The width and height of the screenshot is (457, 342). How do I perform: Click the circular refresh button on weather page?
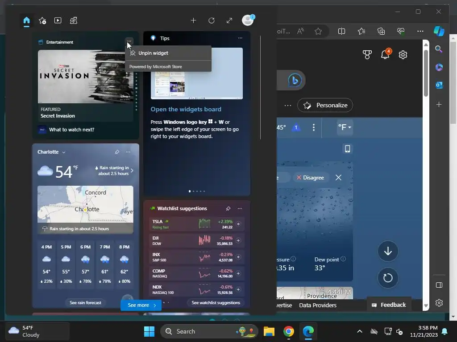pos(388,278)
